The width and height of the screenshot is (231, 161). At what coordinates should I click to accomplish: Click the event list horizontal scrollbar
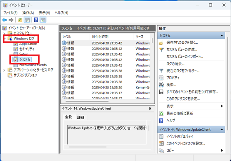(x=87, y=101)
